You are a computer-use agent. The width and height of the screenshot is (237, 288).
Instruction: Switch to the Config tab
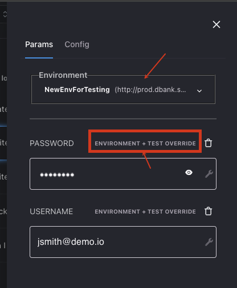coord(77,45)
